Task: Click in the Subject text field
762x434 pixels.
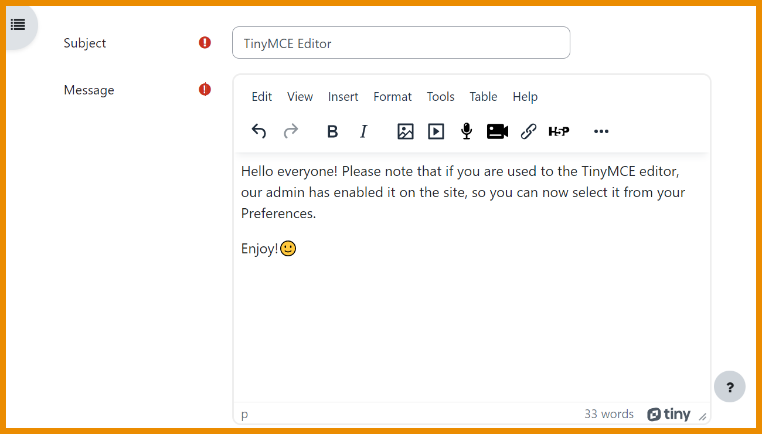Action: [x=401, y=43]
